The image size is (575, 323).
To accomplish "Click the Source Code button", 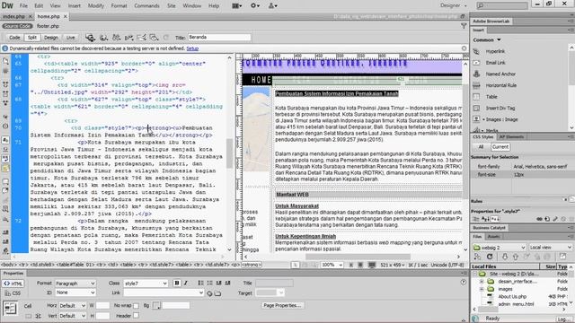I will coord(17,26).
